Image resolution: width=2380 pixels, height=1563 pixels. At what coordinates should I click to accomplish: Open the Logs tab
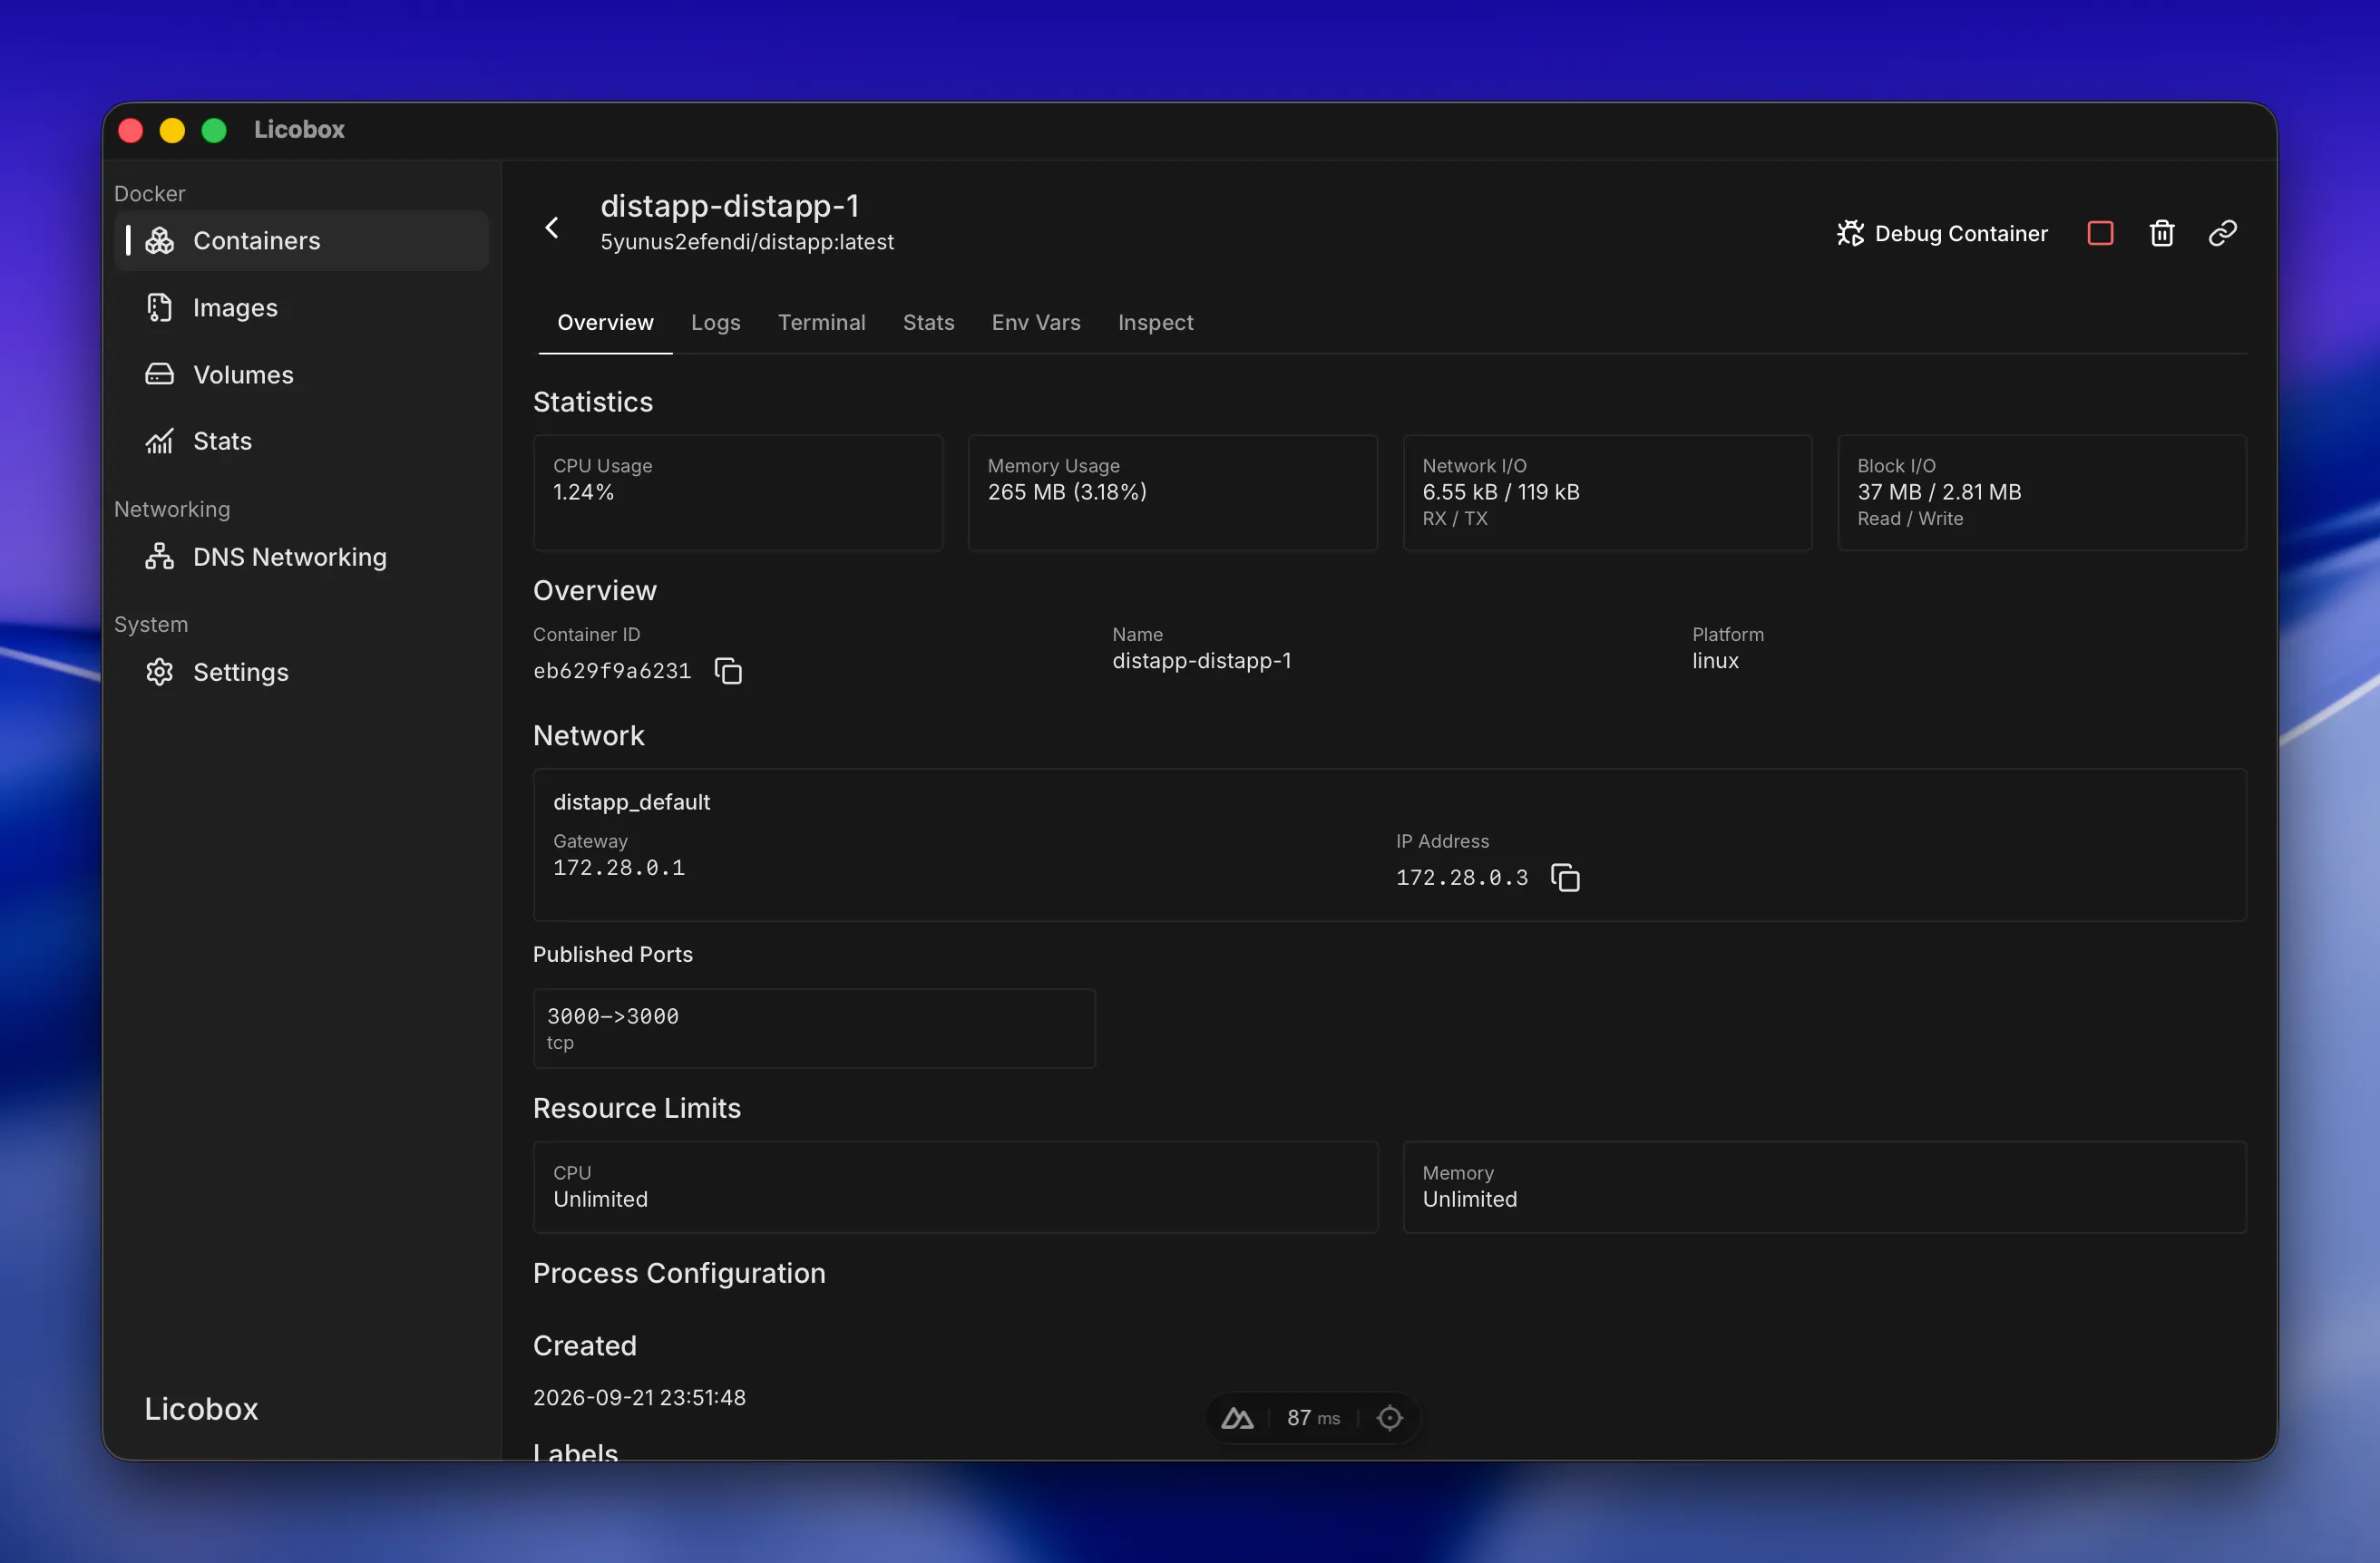(x=716, y=323)
